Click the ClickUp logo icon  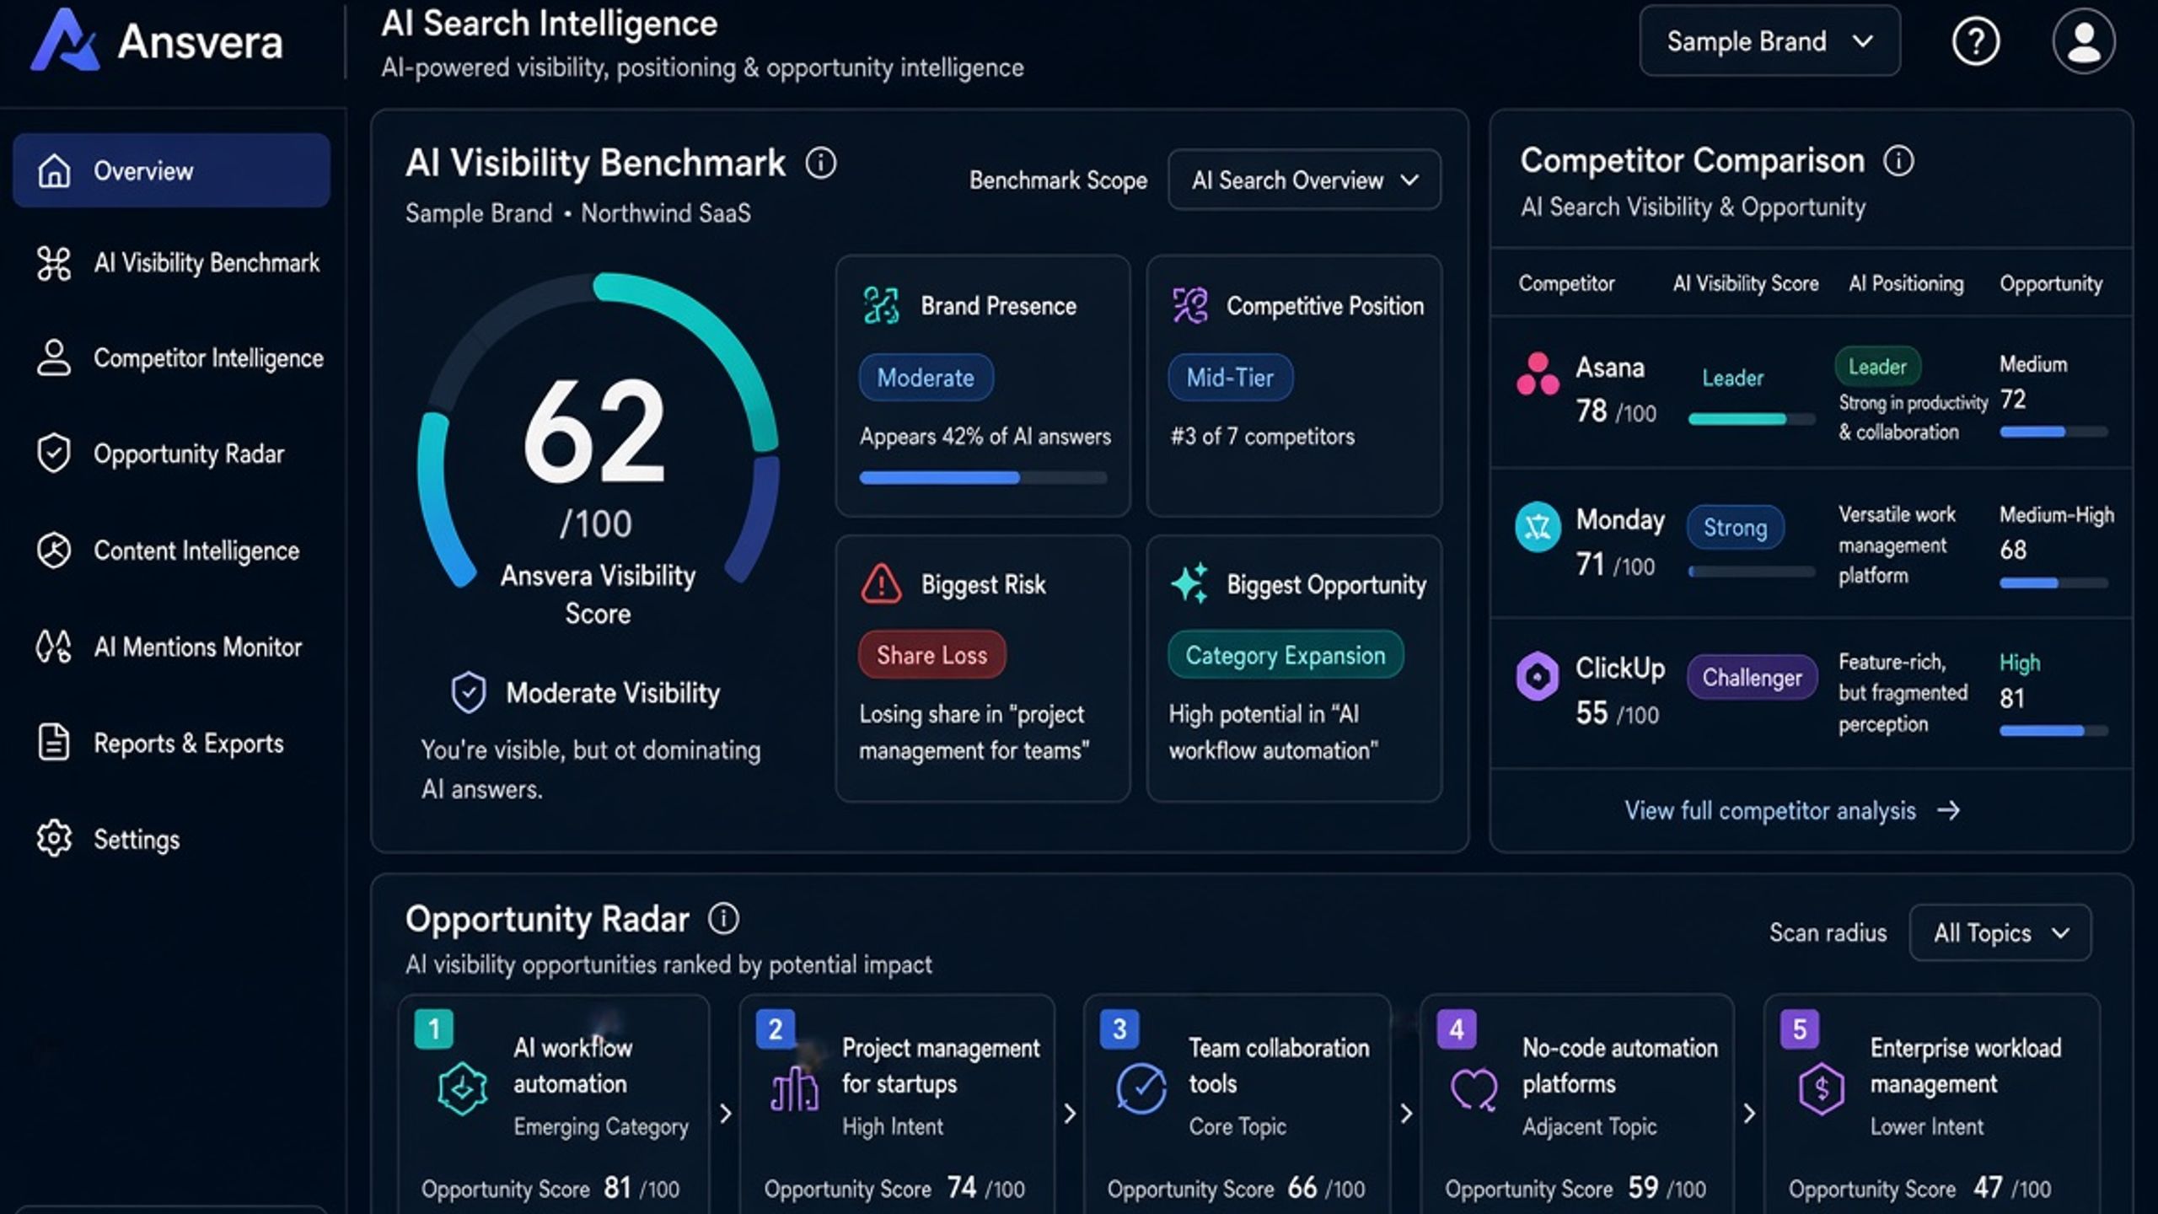pos(1537,676)
